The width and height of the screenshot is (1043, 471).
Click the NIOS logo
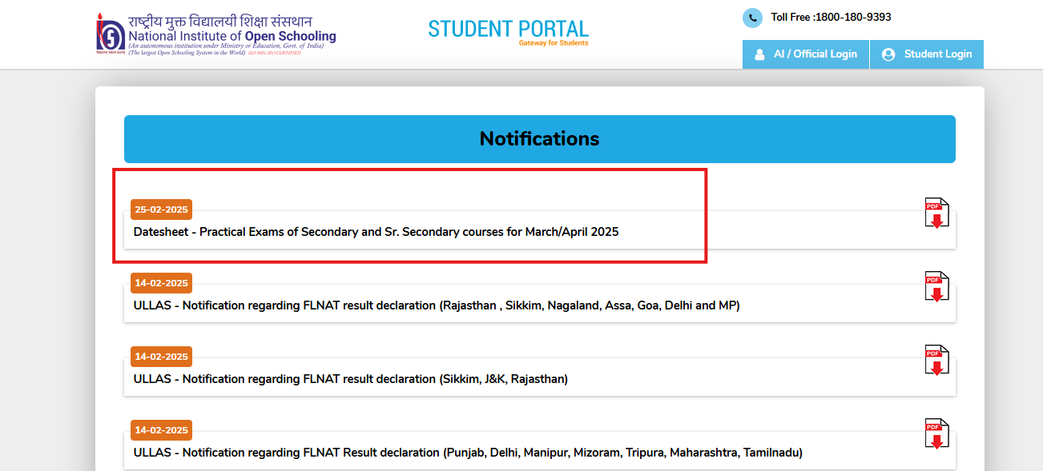(110, 32)
